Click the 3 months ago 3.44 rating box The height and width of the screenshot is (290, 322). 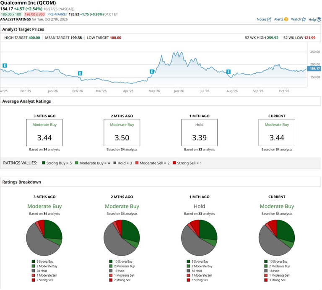[44, 132]
